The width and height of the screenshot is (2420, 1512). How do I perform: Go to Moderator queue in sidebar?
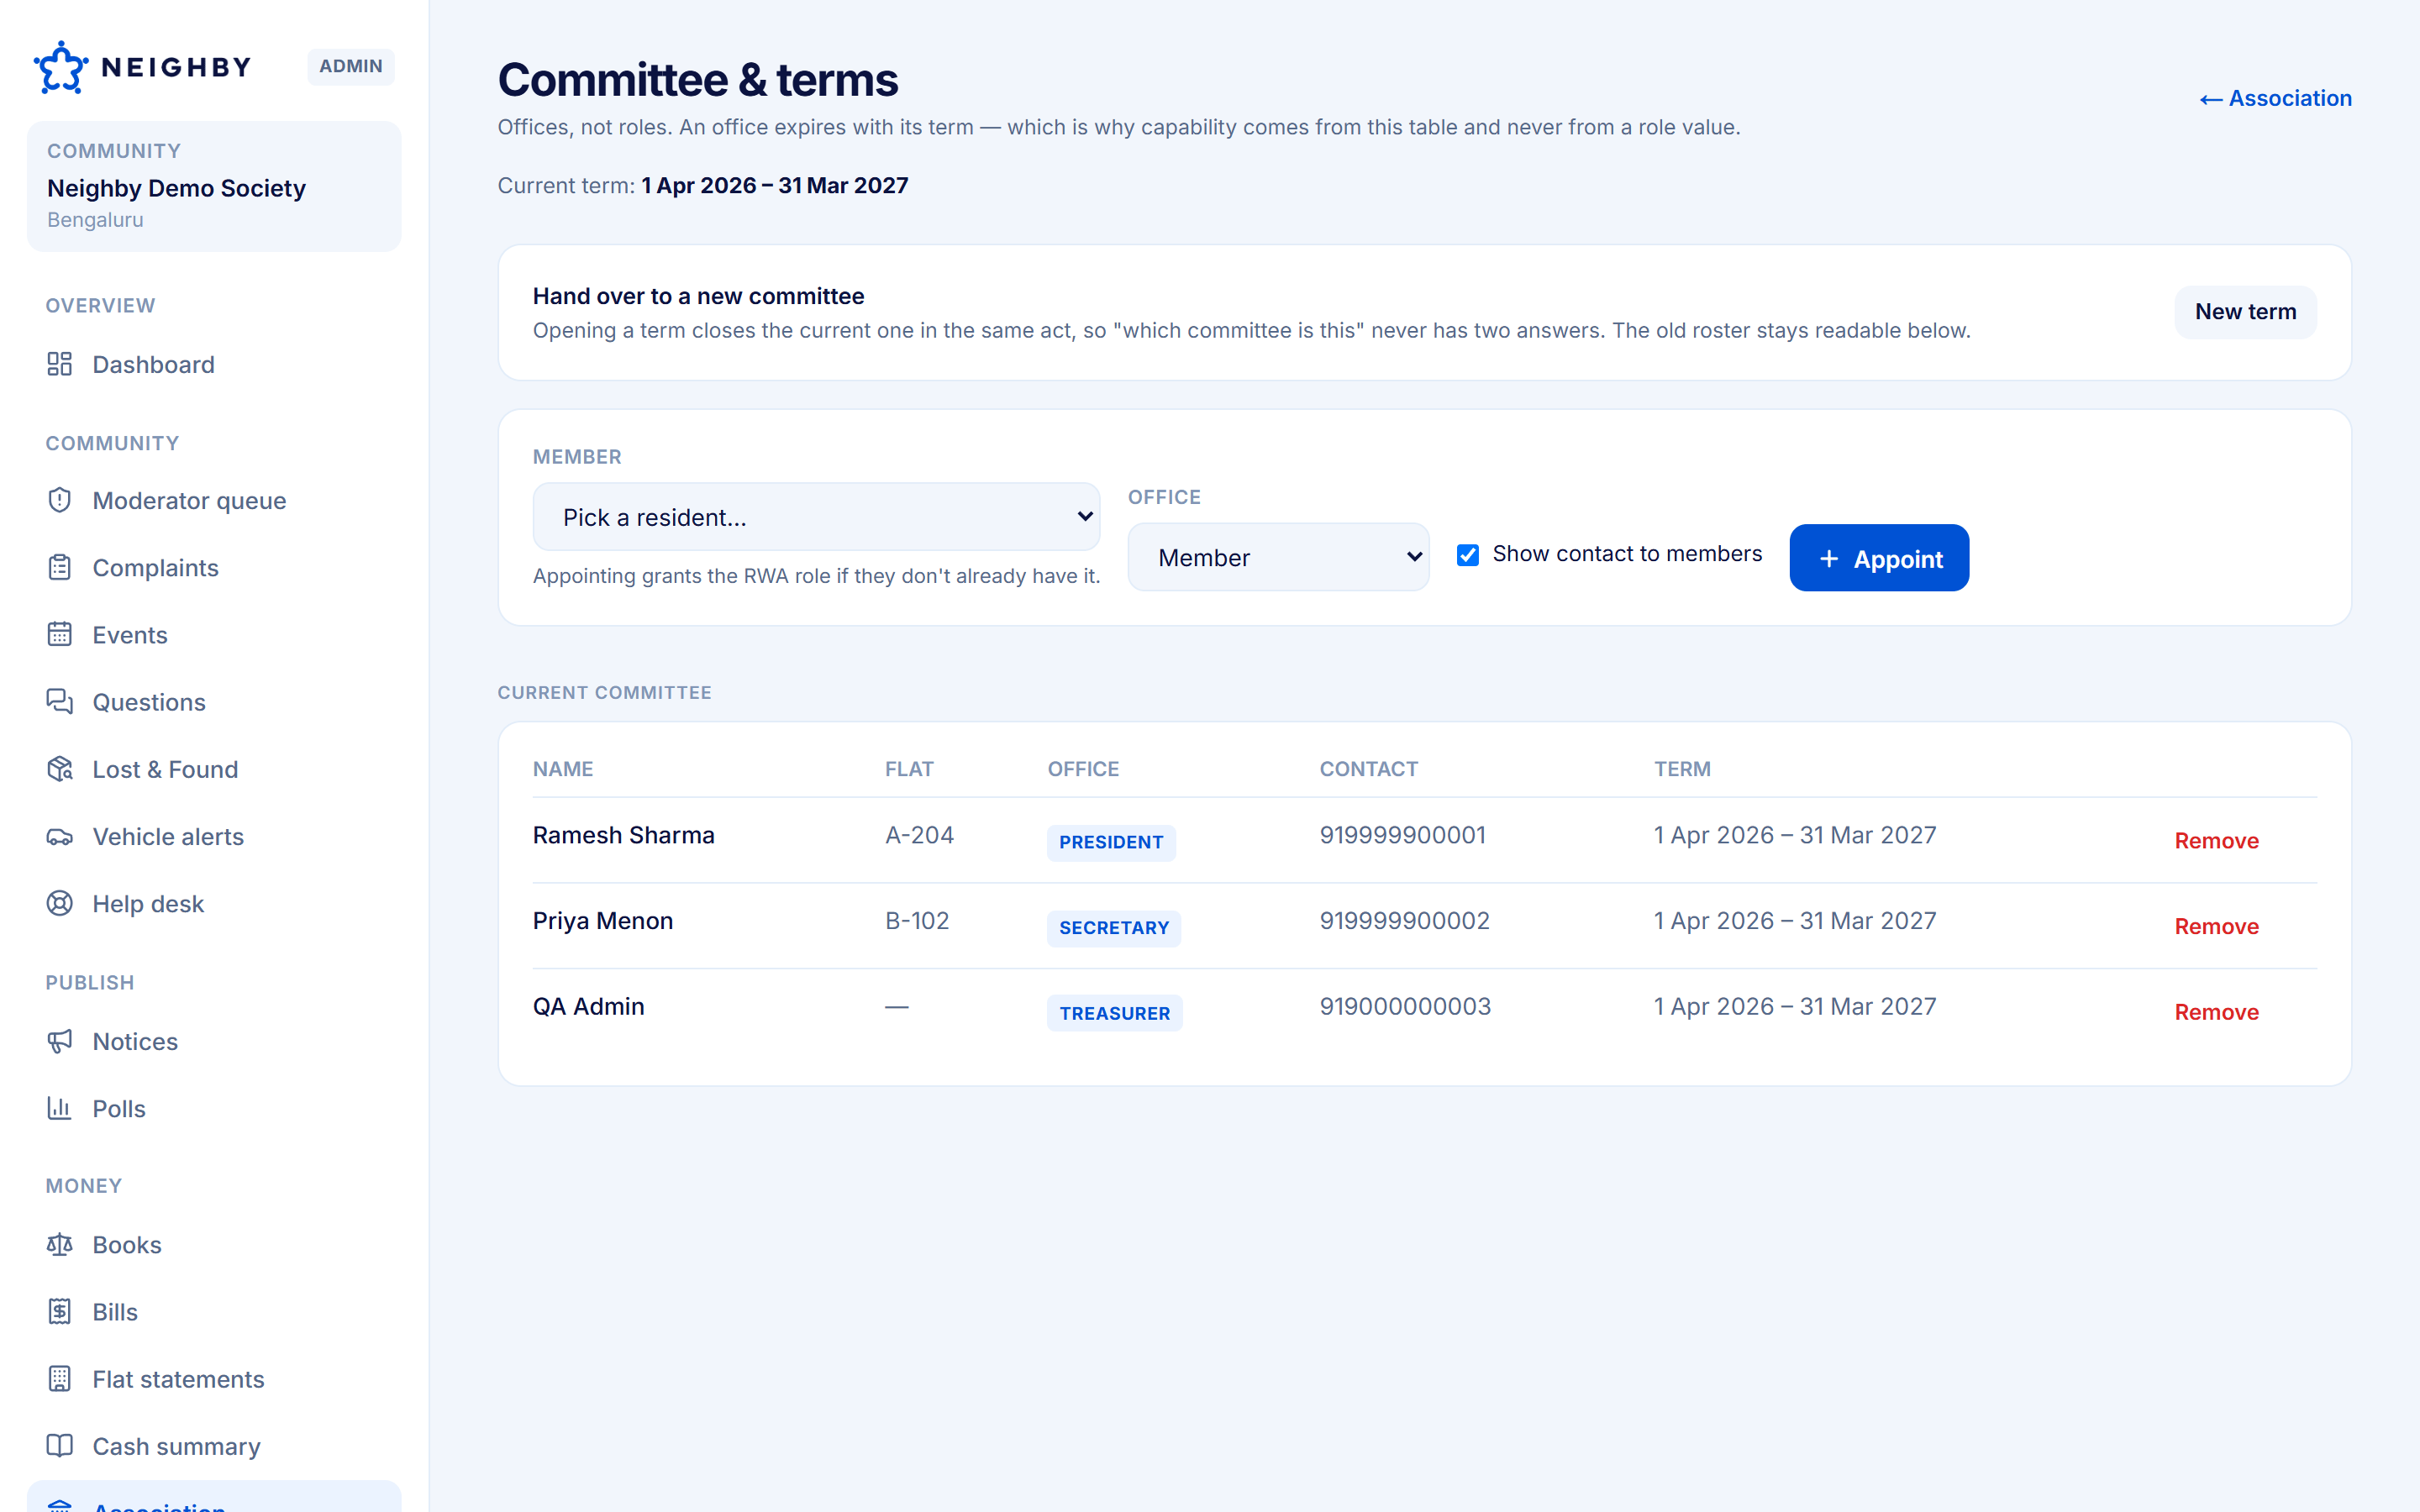click(214, 500)
